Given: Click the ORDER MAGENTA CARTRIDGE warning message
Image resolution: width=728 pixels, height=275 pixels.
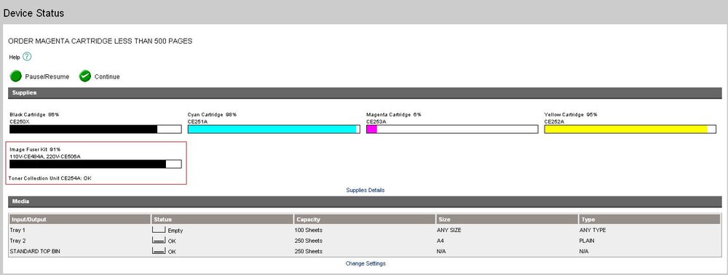Looking at the screenshot, I should click(100, 41).
